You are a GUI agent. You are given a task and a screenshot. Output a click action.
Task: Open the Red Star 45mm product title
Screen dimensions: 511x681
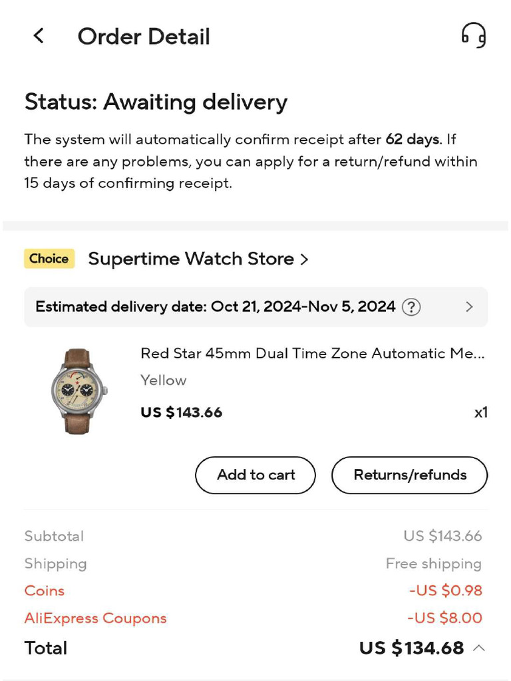click(312, 353)
